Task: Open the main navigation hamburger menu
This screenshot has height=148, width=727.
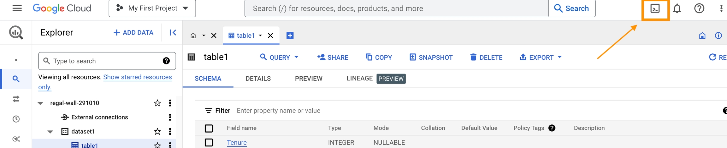Action: [x=17, y=8]
